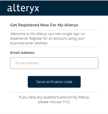
Task: Click the please visit our text before FAQ
Action: coord(50,102)
